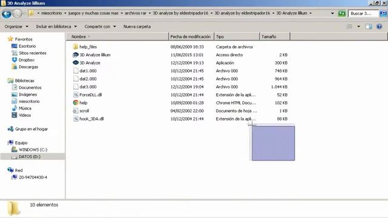This screenshot has height=218, width=388.
Task: Click the Buscar search field
Action: pyautogui.click(x=363, y=13)
